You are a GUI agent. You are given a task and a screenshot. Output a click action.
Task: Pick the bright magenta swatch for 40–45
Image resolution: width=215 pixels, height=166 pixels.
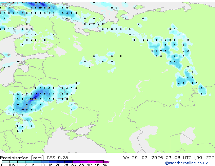[92, 162]
